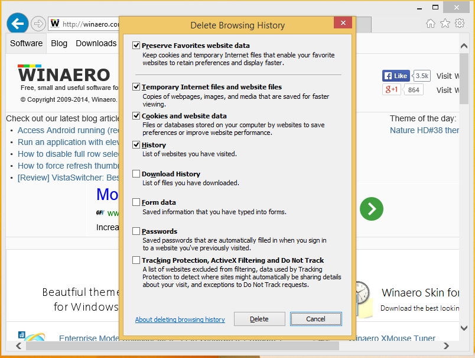Click the Theme of the day label
Screen dimensions: 475x358
423,118
